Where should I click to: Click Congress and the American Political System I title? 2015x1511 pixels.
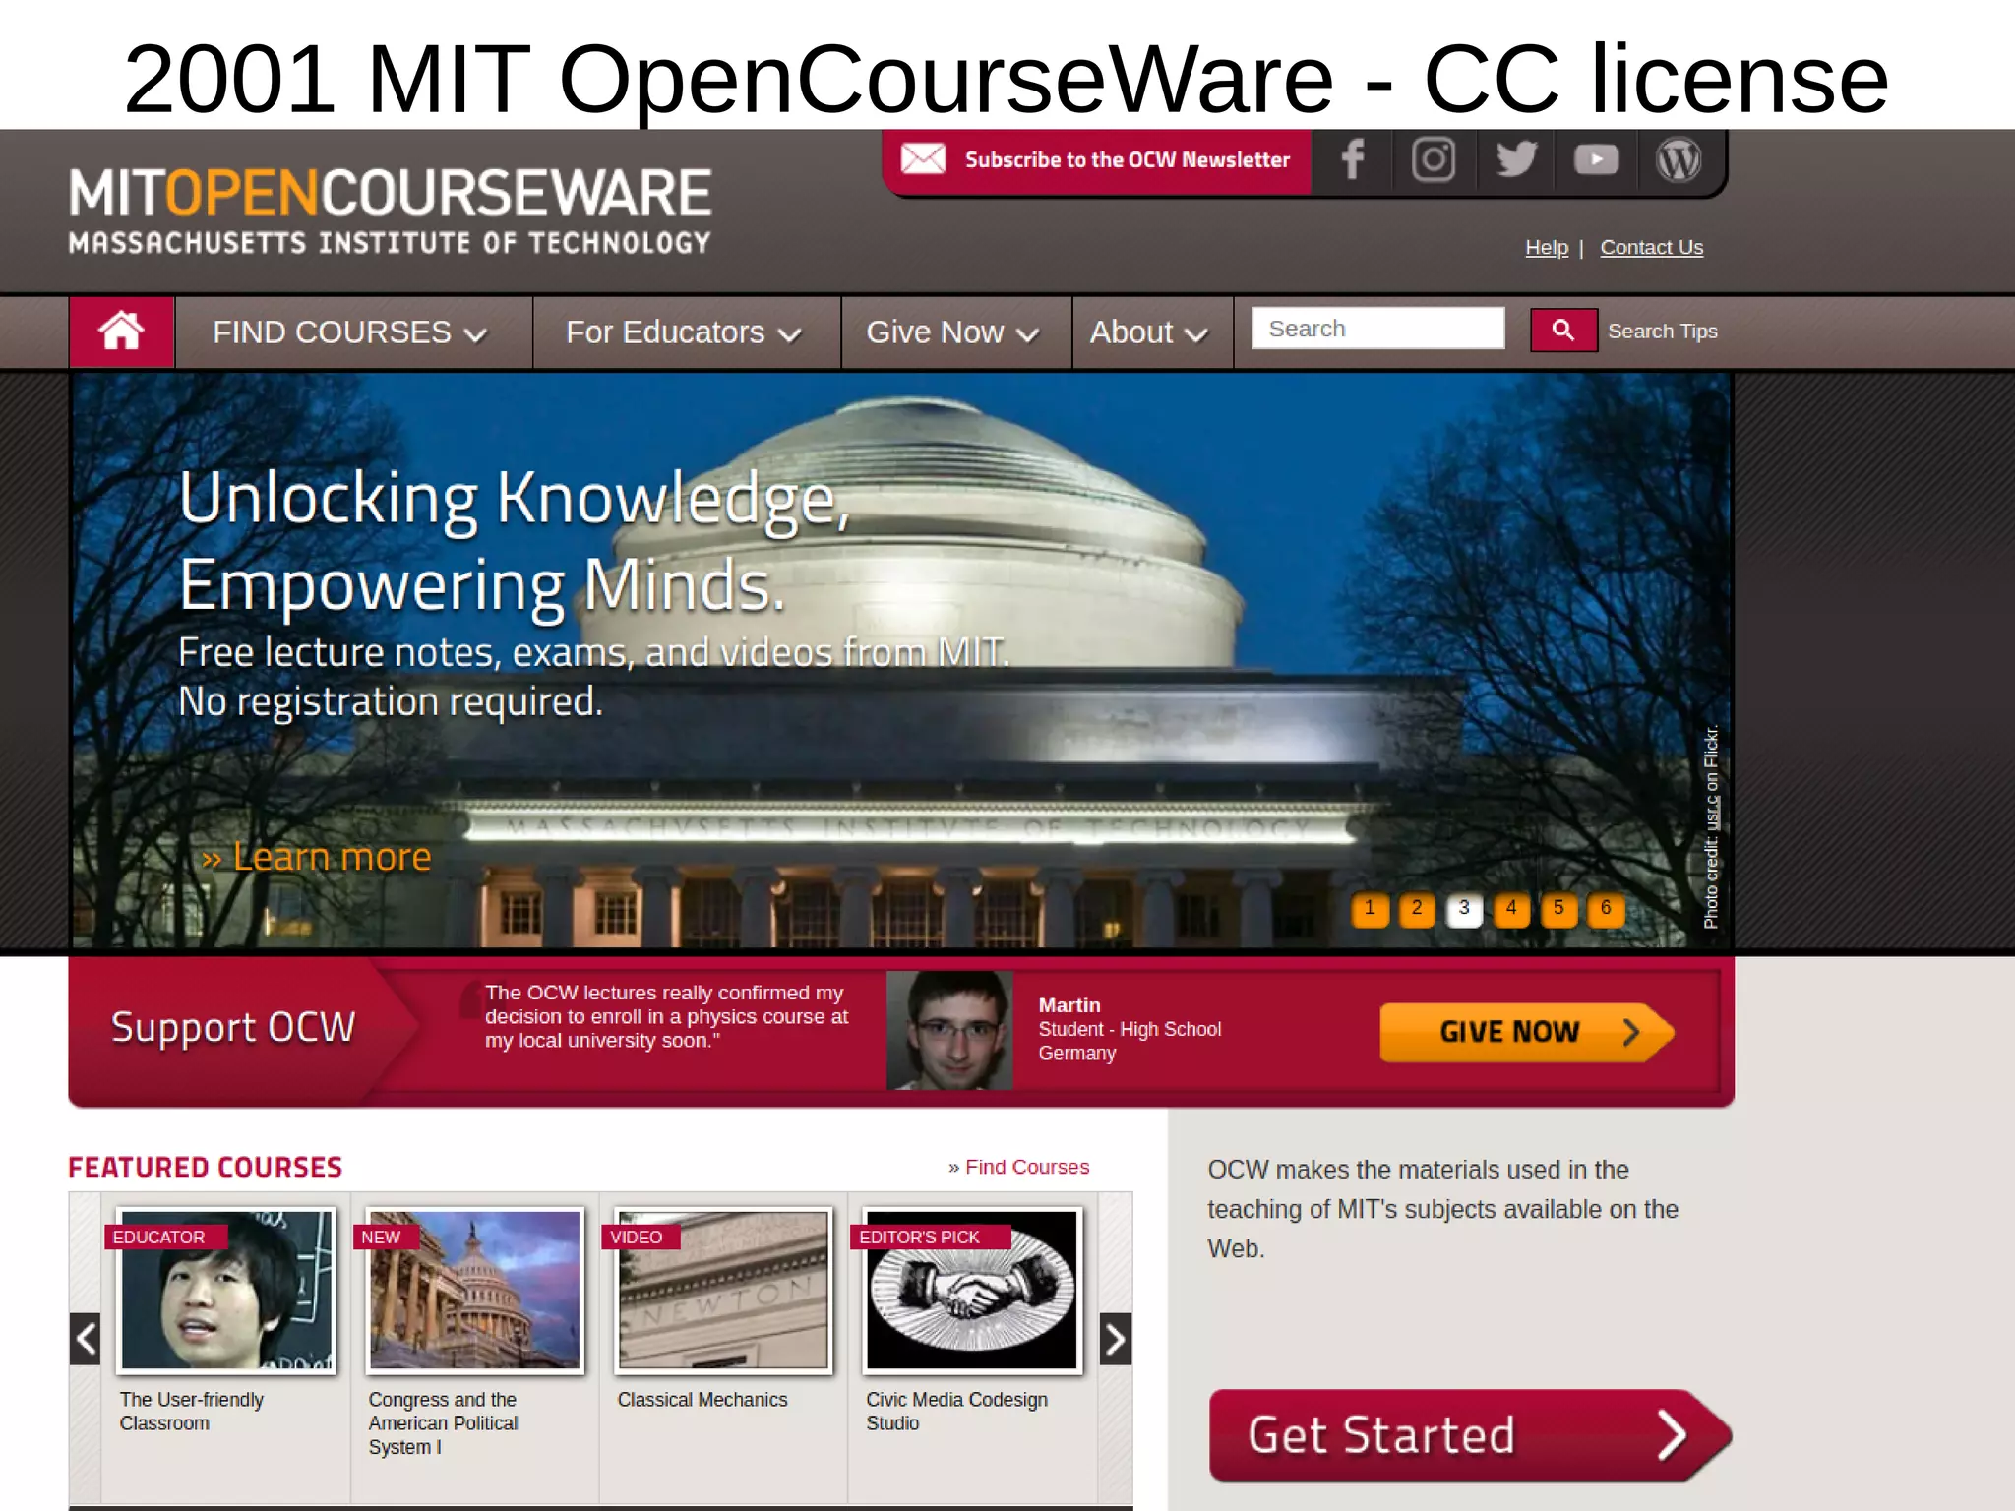click(443, 1423)
